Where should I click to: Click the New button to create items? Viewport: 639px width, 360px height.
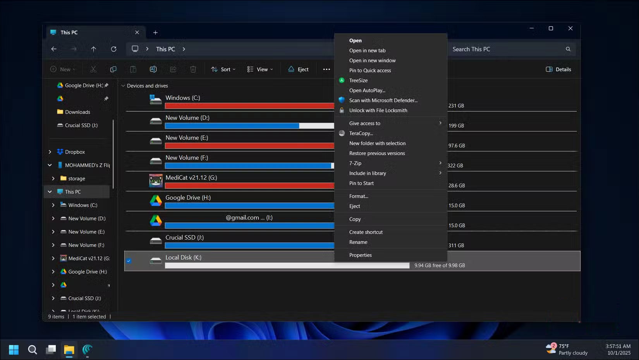62,69
